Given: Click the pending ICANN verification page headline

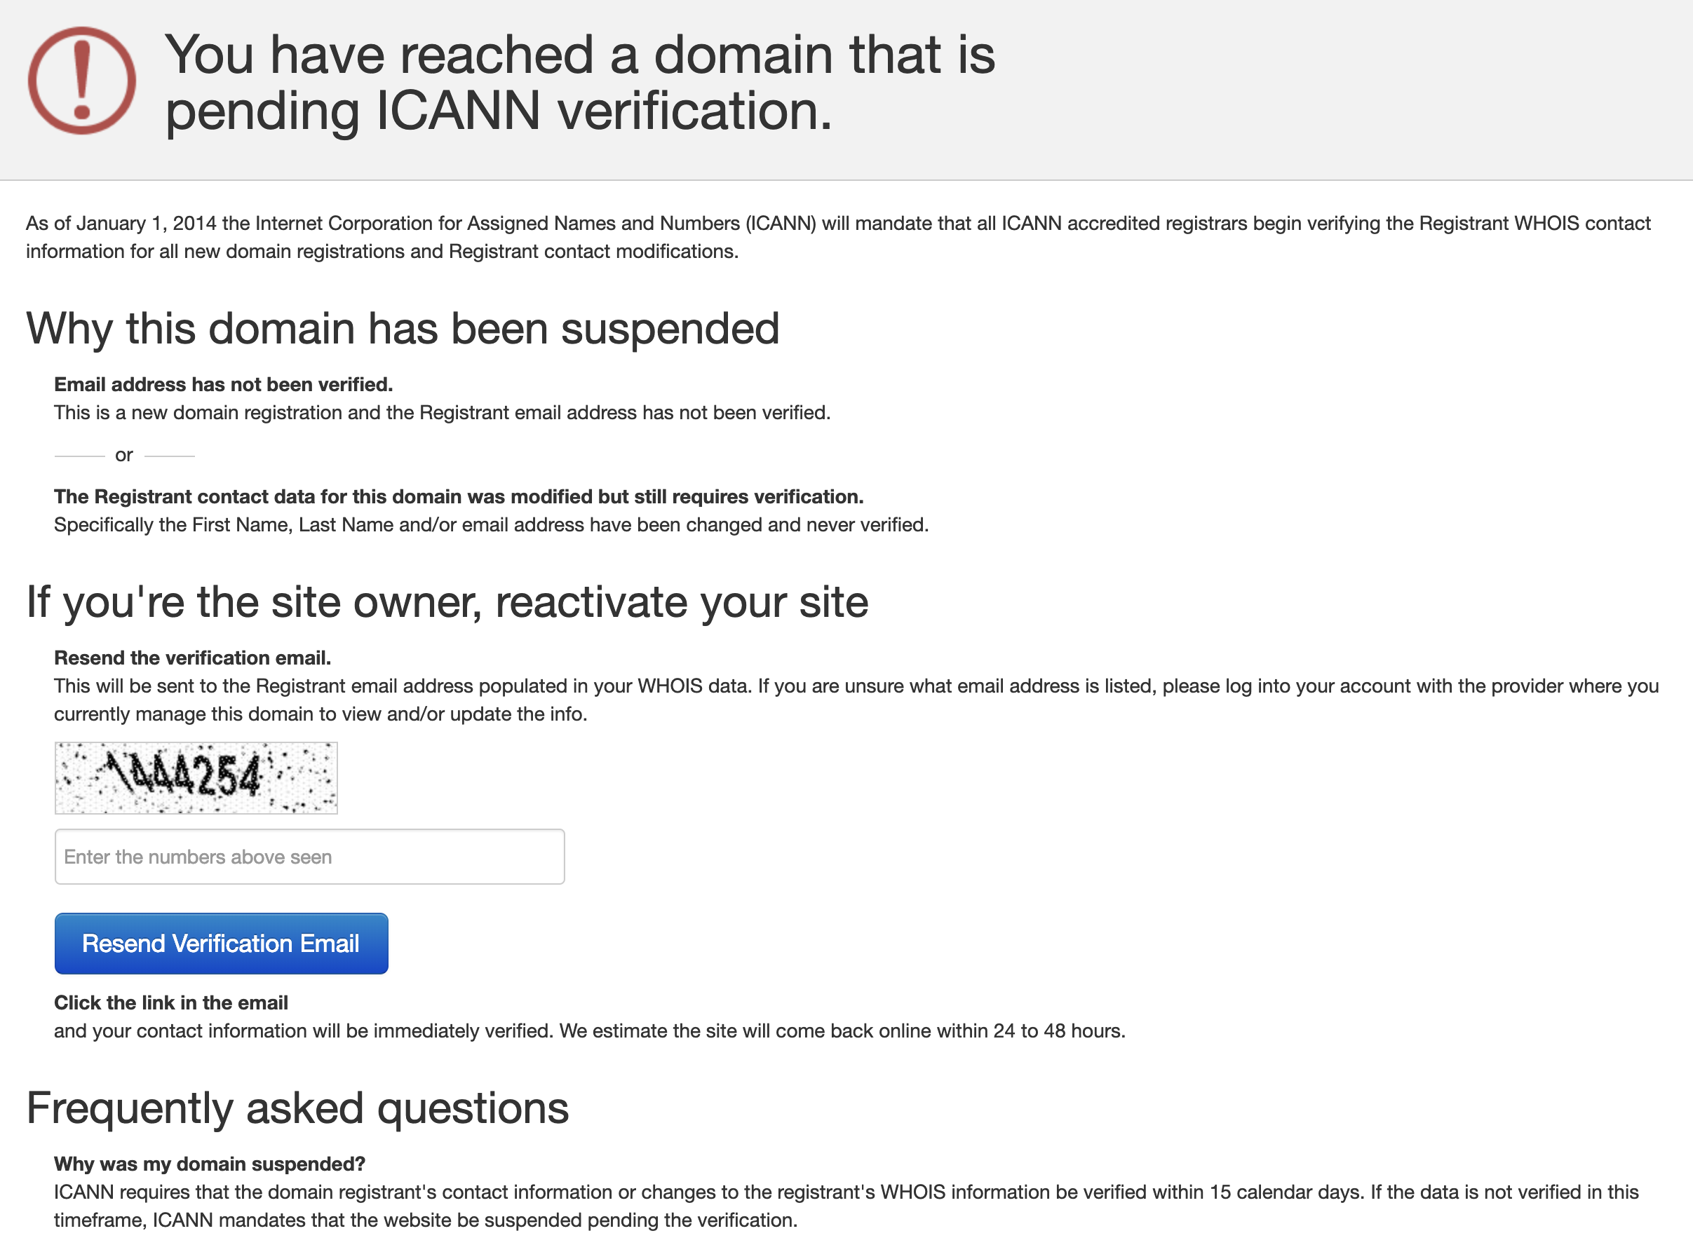Looking at the screenshot, I should click(579, 83).
